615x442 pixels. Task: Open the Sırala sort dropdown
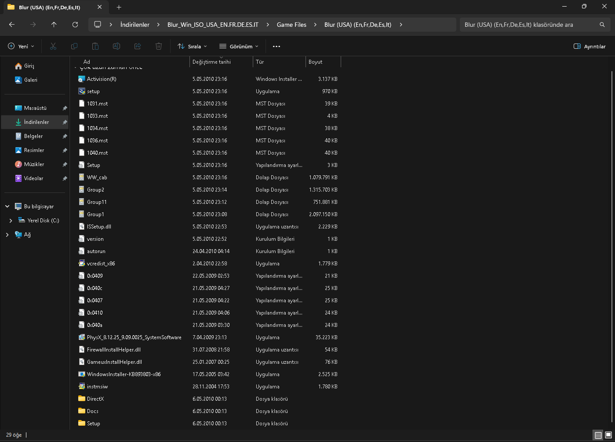click(x=192, y=46)
